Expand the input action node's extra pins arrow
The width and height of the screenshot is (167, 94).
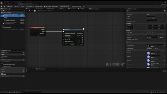[38, 36]
